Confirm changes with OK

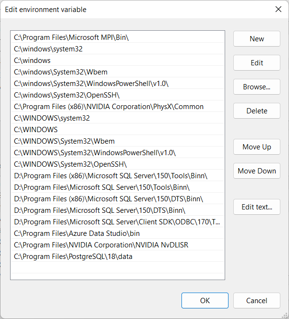tap(205, 300)
